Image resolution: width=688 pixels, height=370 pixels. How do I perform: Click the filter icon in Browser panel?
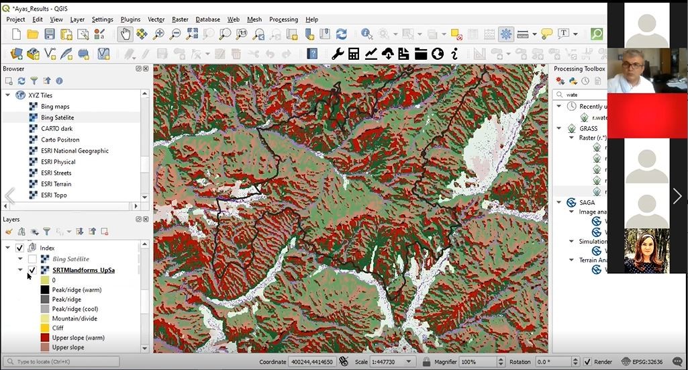(34, 81)
